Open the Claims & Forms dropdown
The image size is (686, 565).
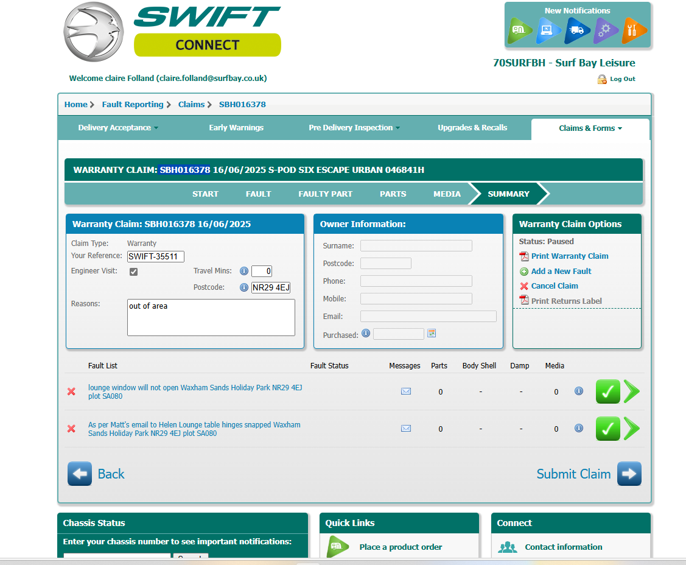click(590, 128)
